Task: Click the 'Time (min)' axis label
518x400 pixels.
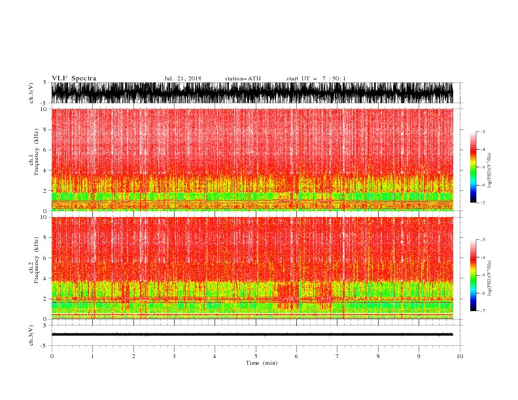Action: tap(262, 363)
